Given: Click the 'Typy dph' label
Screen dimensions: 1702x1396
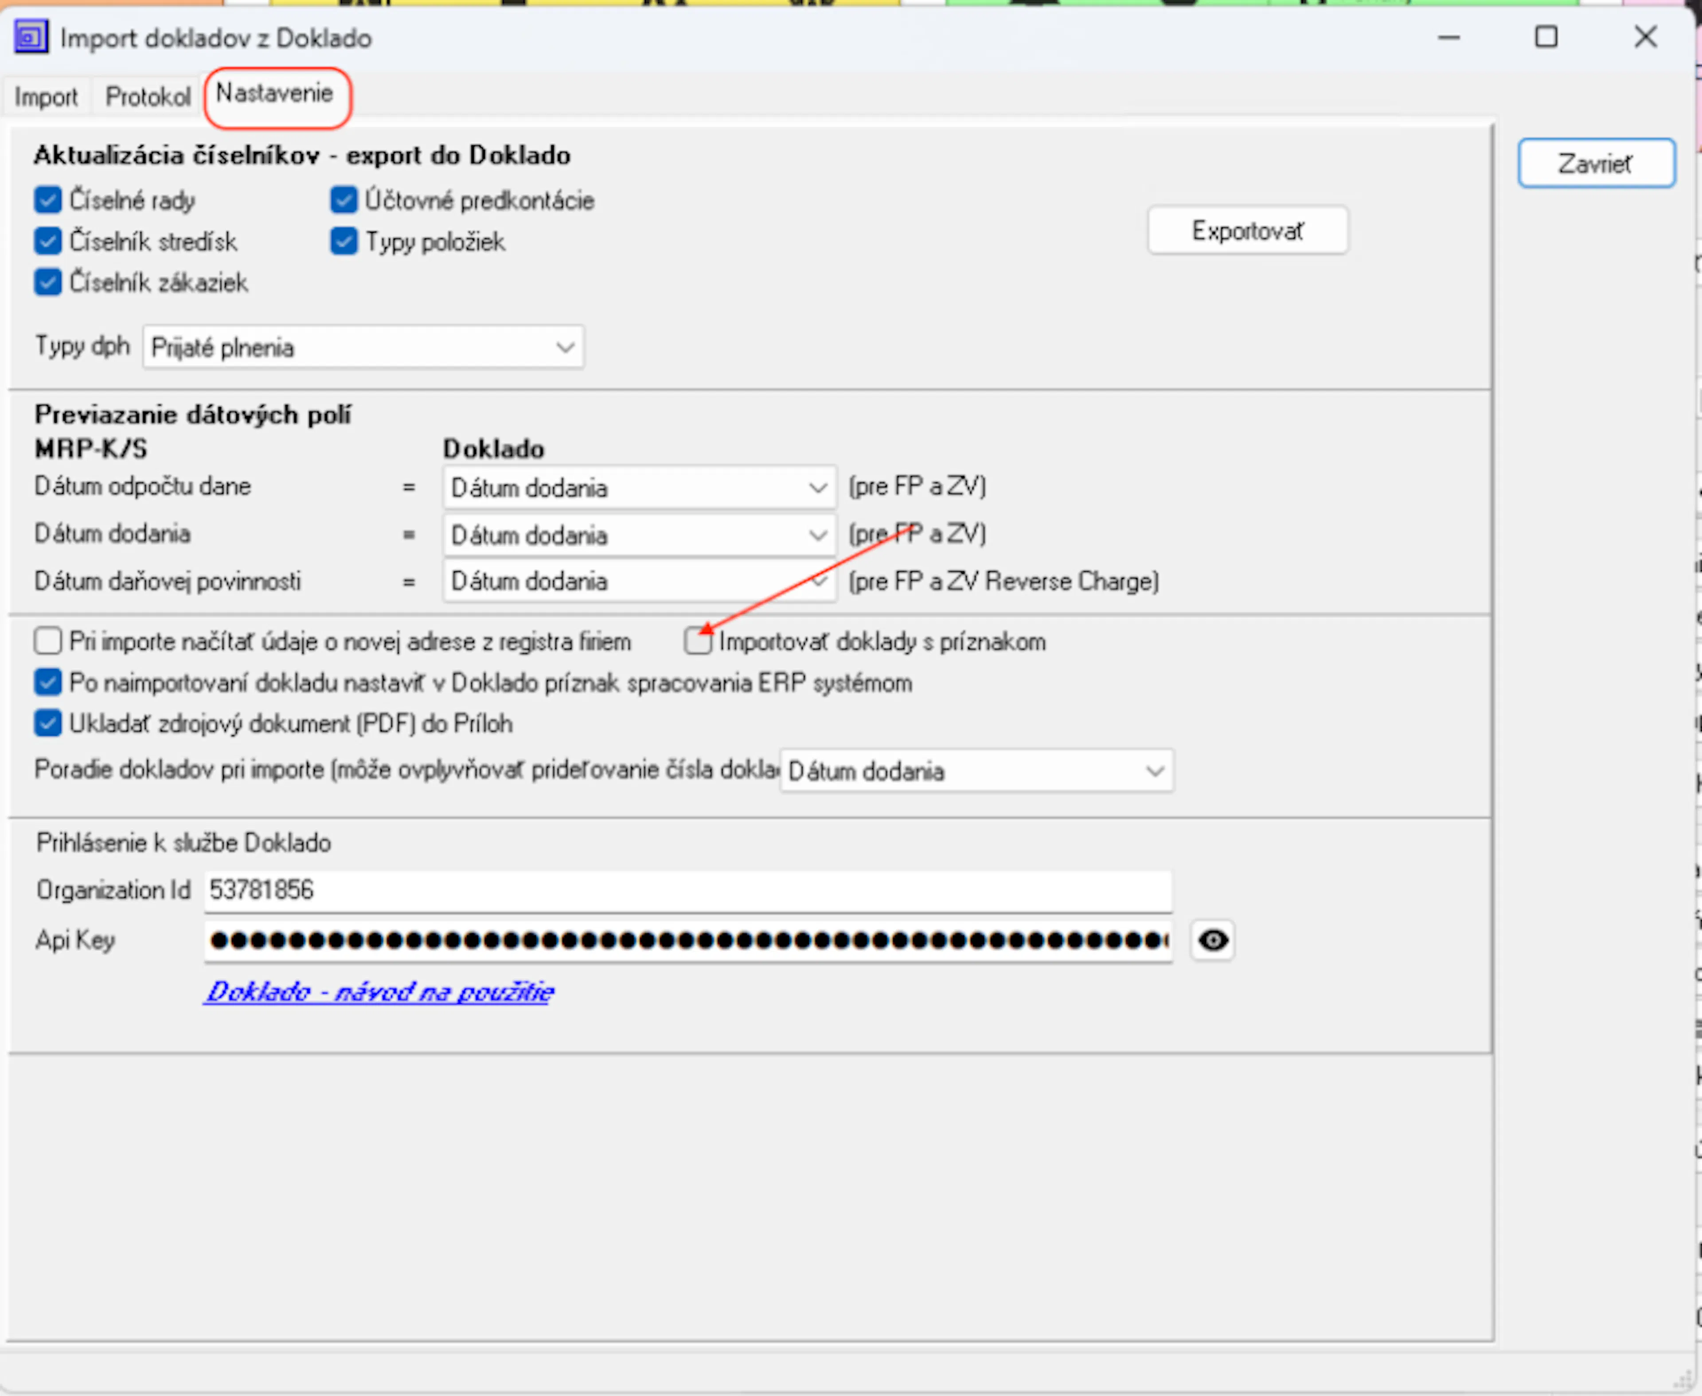Looking at the screenshot, I should [x=82, y=347].
